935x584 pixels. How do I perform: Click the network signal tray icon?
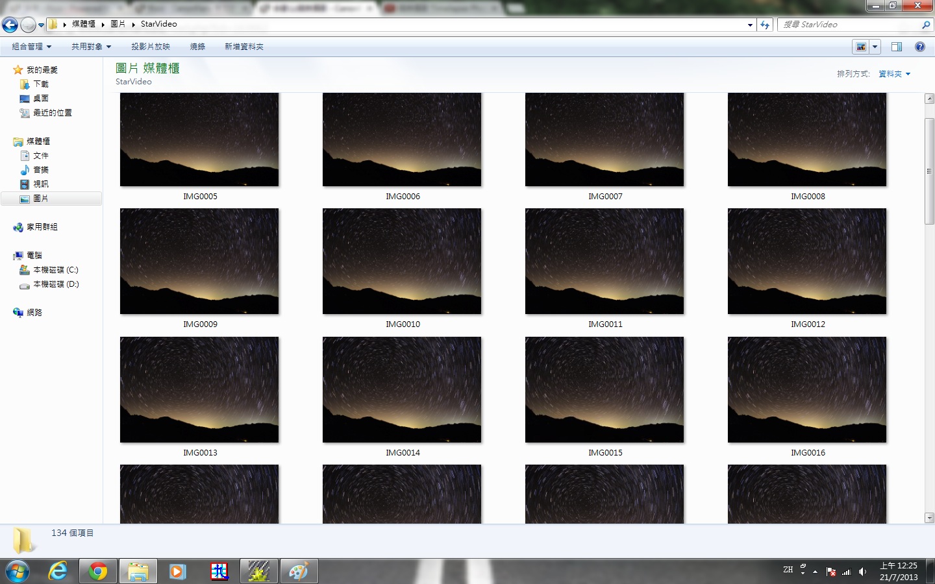click(847, 572)
